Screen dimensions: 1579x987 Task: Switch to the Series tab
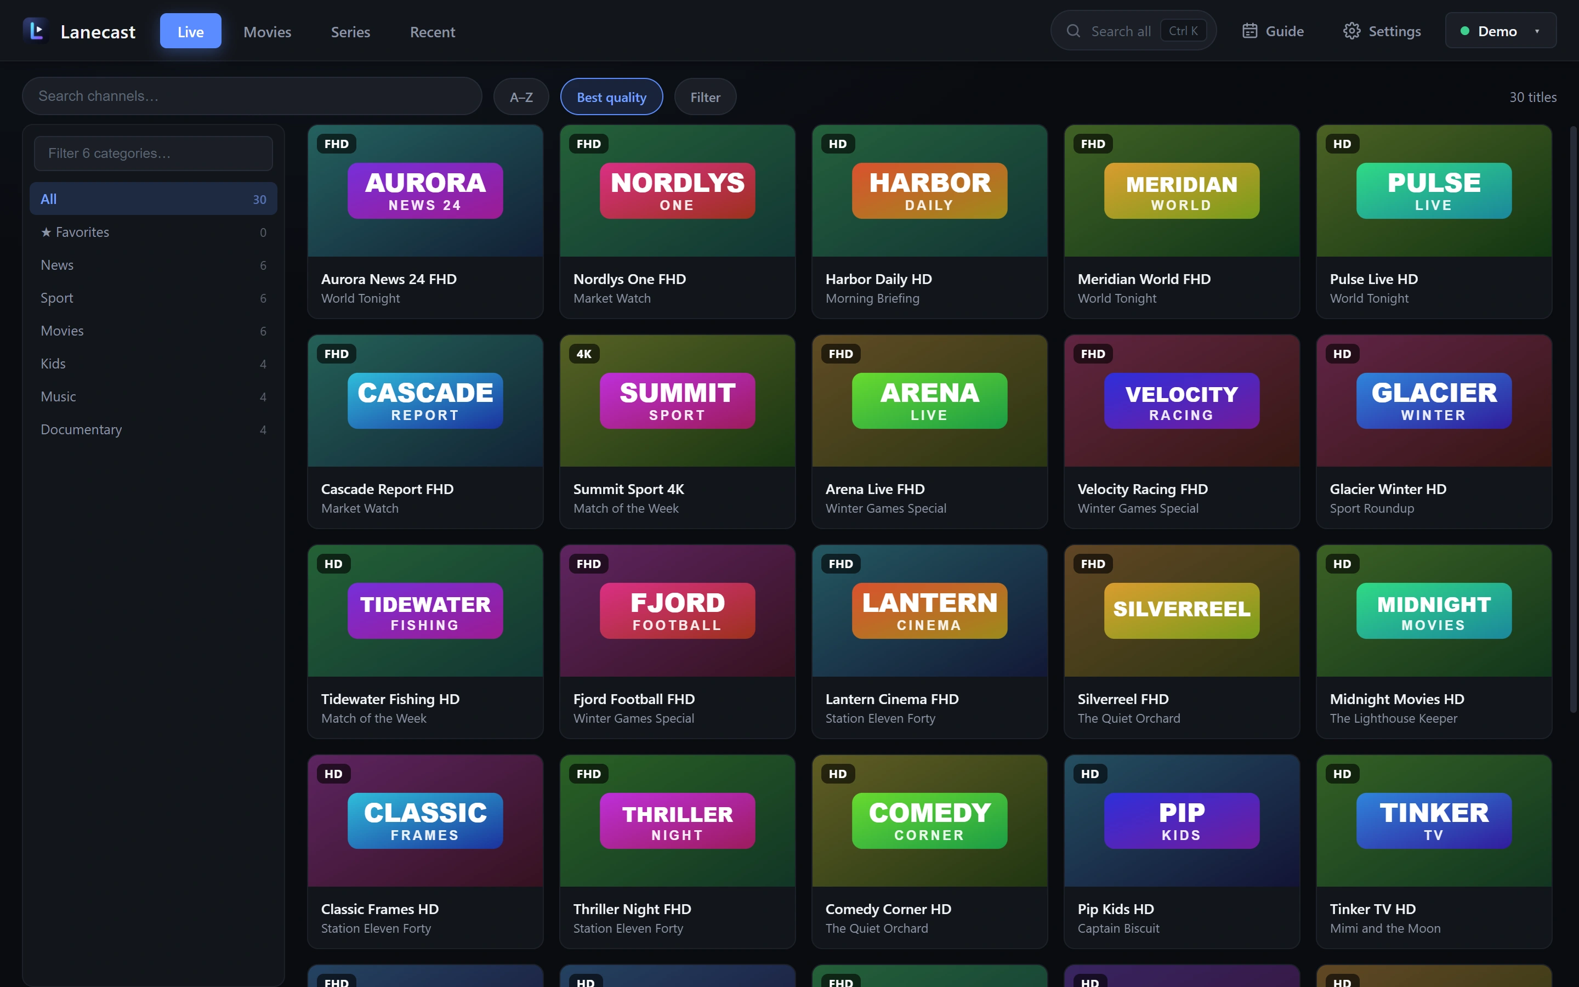tap(350, 31)
